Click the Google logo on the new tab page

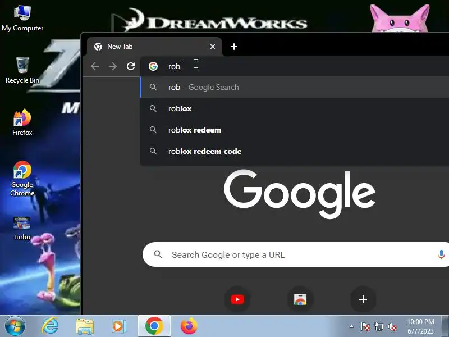(x=300, y=194)
